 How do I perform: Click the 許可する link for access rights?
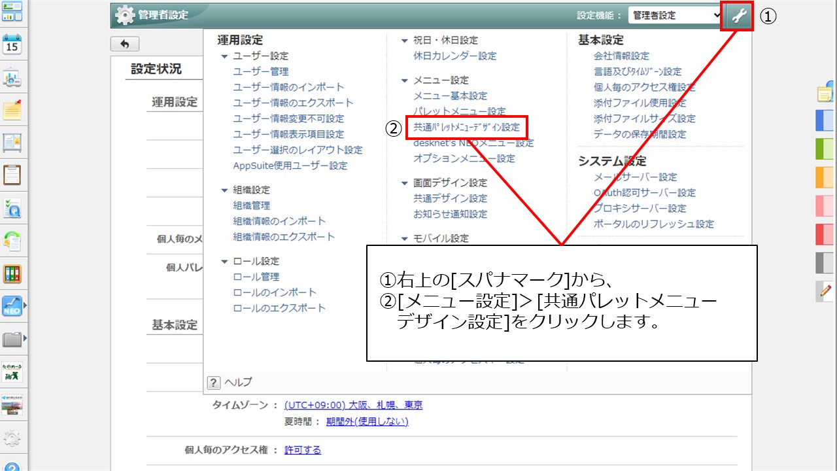(x=302, y=451)
